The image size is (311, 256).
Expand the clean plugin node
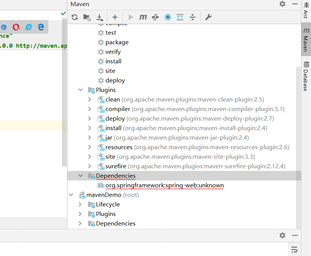pyautogui.click(x=90, y=99)
